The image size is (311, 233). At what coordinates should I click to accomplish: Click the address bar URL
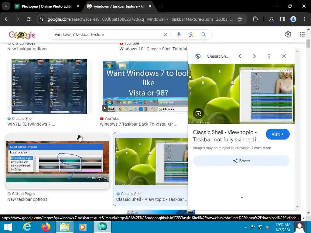click(x=140, y=19)
